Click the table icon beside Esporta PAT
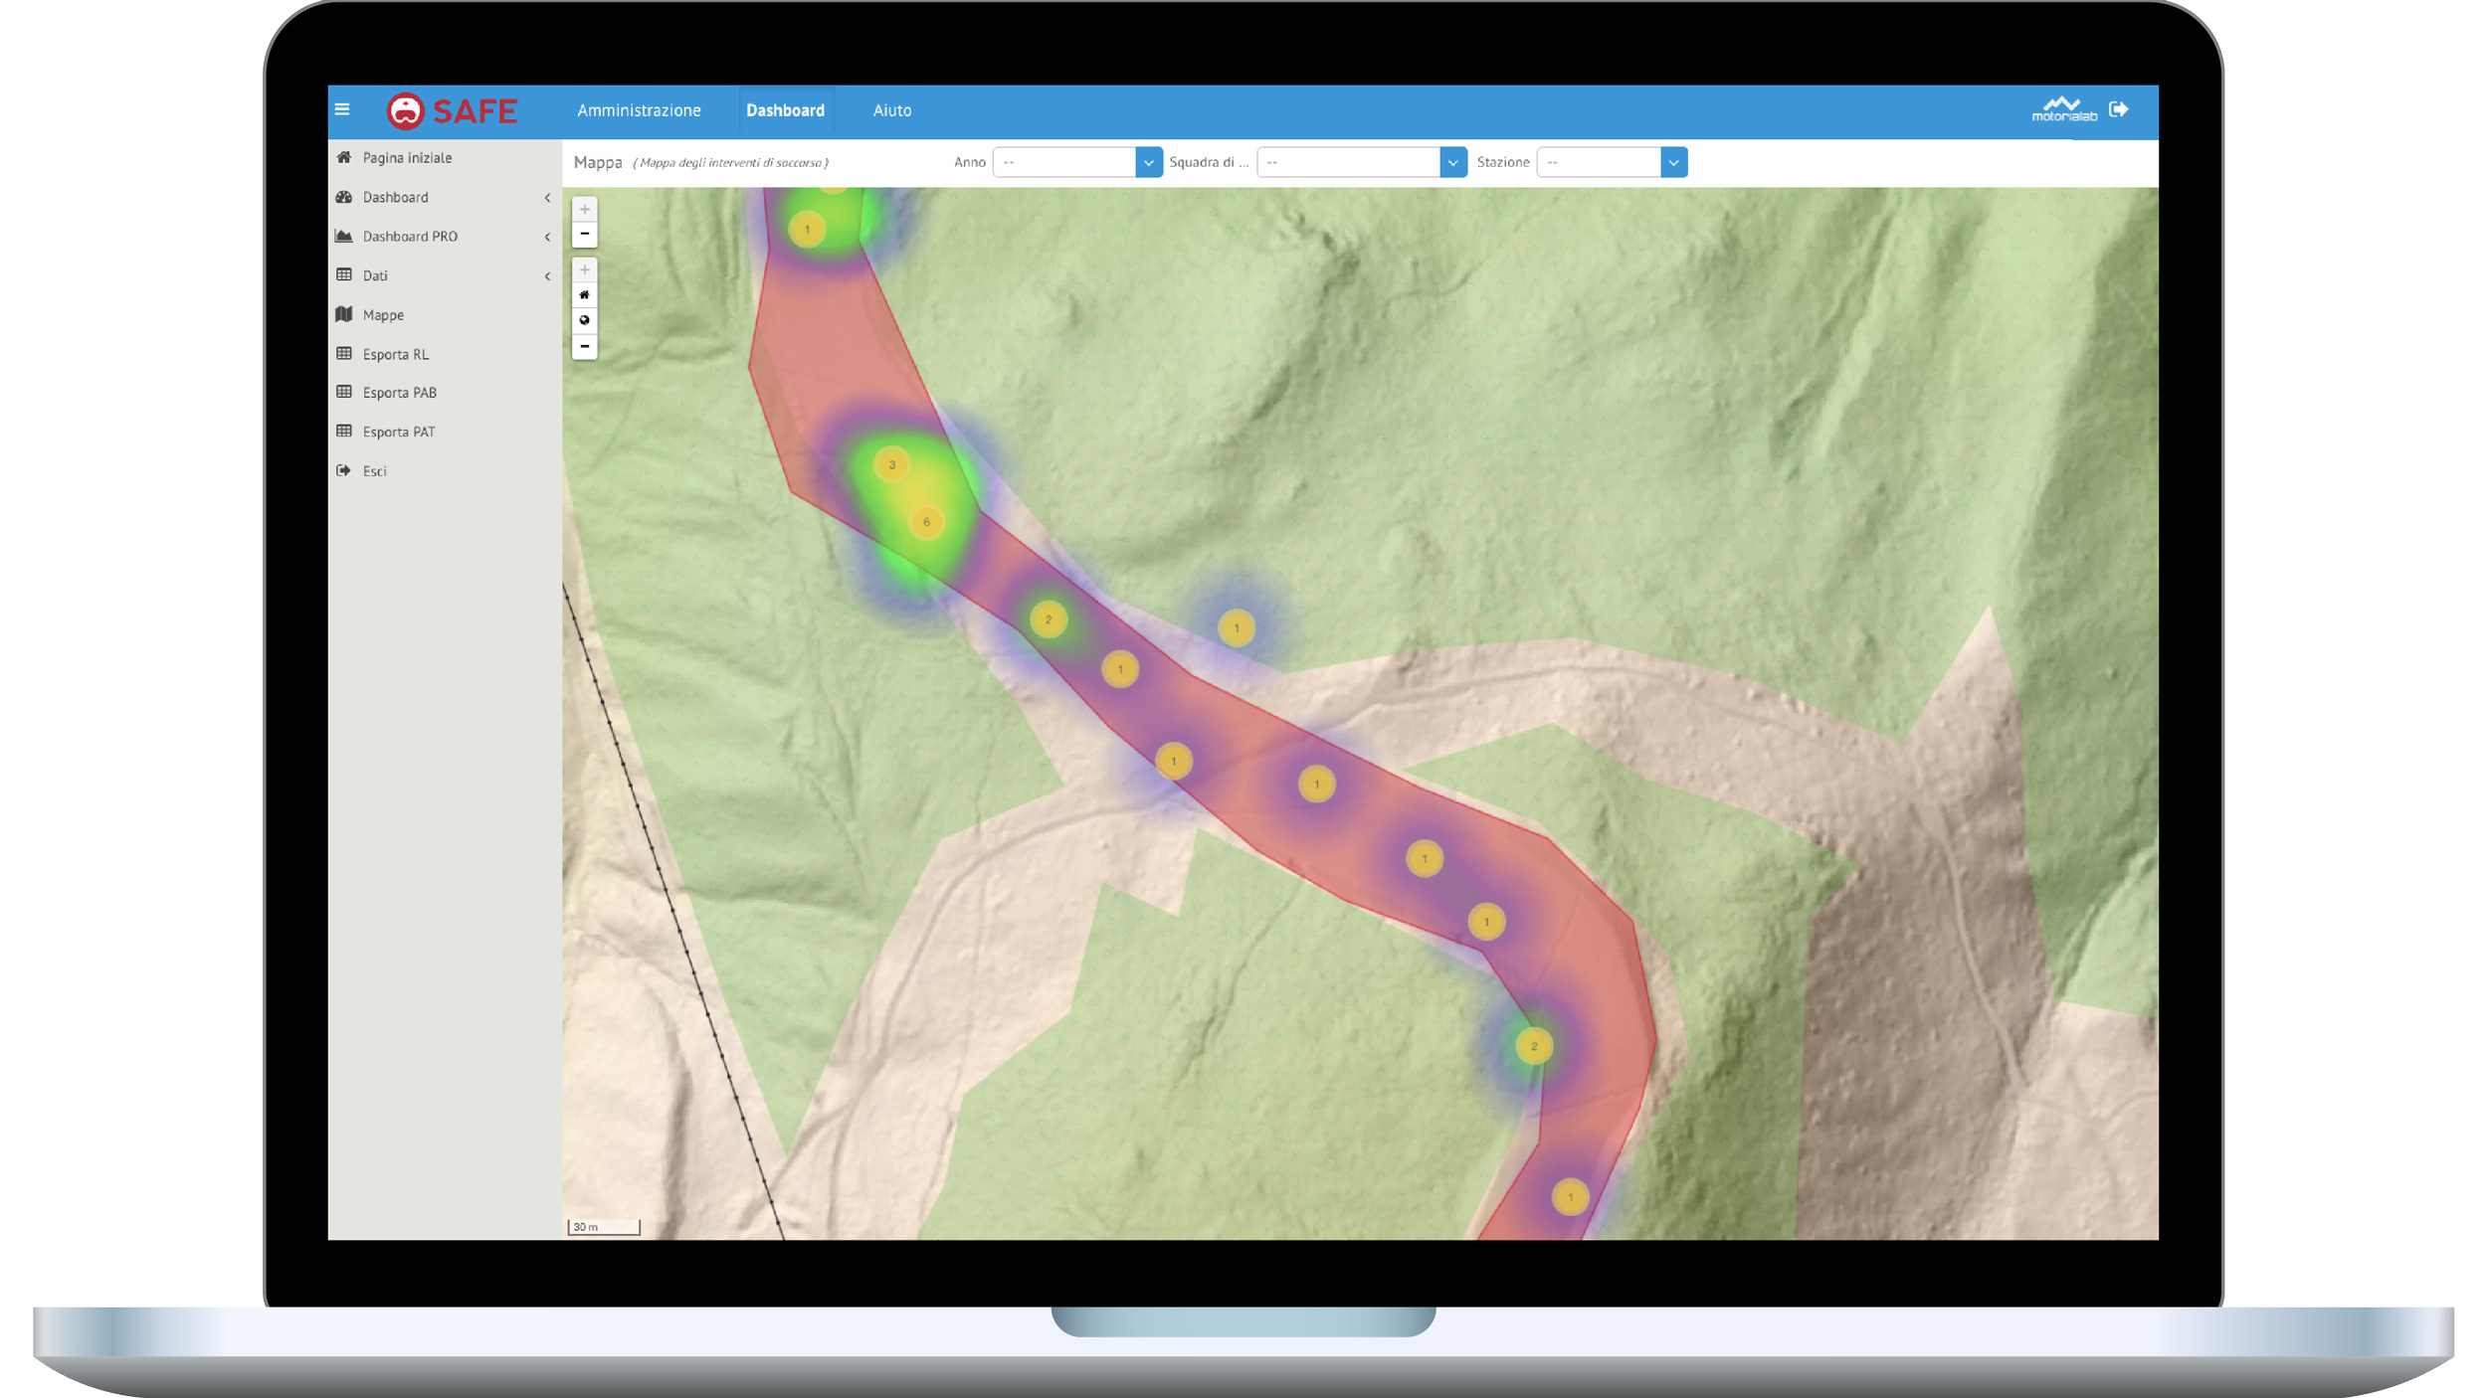The image size is (2487, 1398). pyautogui.click(x=344, y=431)
